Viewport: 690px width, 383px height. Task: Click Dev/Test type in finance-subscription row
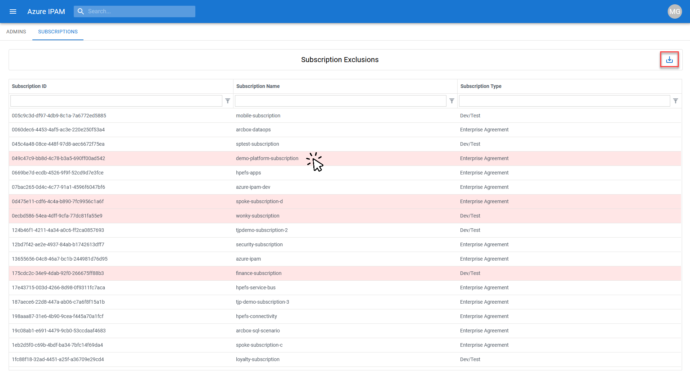(x=470, y=273)
